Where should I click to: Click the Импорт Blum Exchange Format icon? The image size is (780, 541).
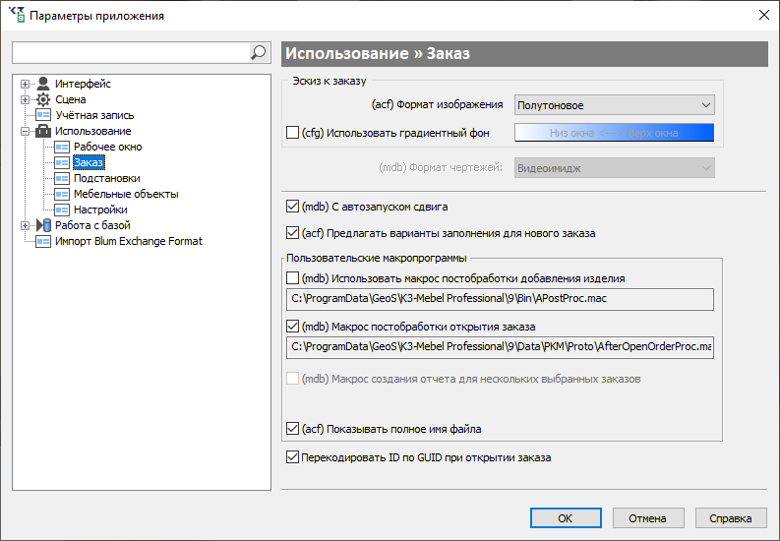43,241
